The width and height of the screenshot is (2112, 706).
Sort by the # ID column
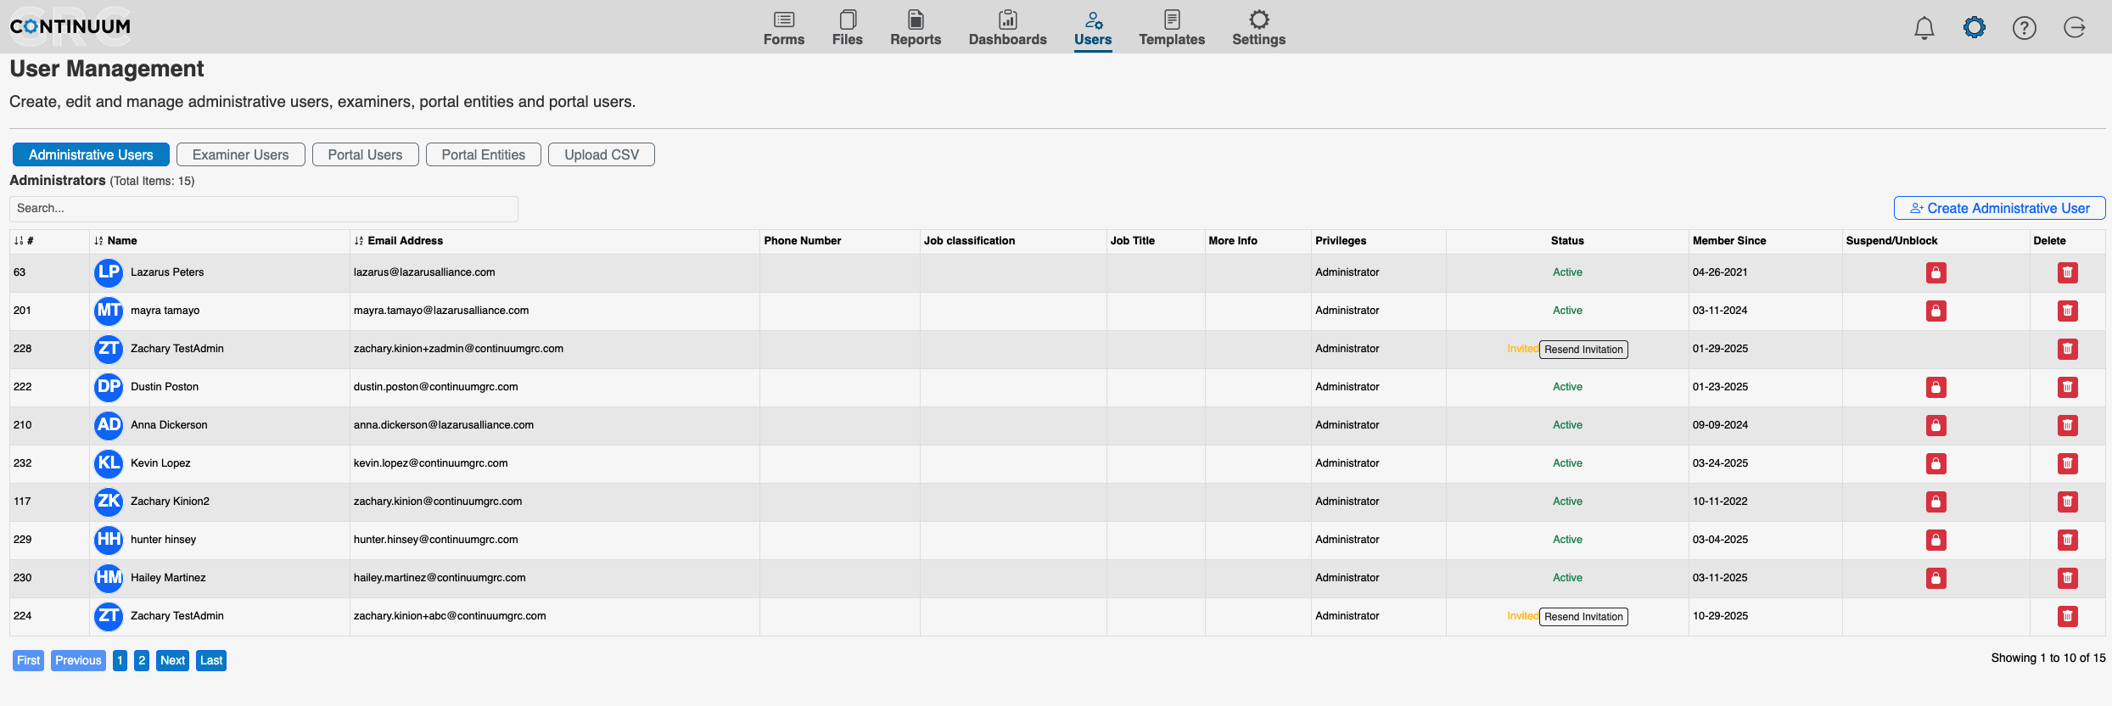pyautogui.click(x=23, y=241)
